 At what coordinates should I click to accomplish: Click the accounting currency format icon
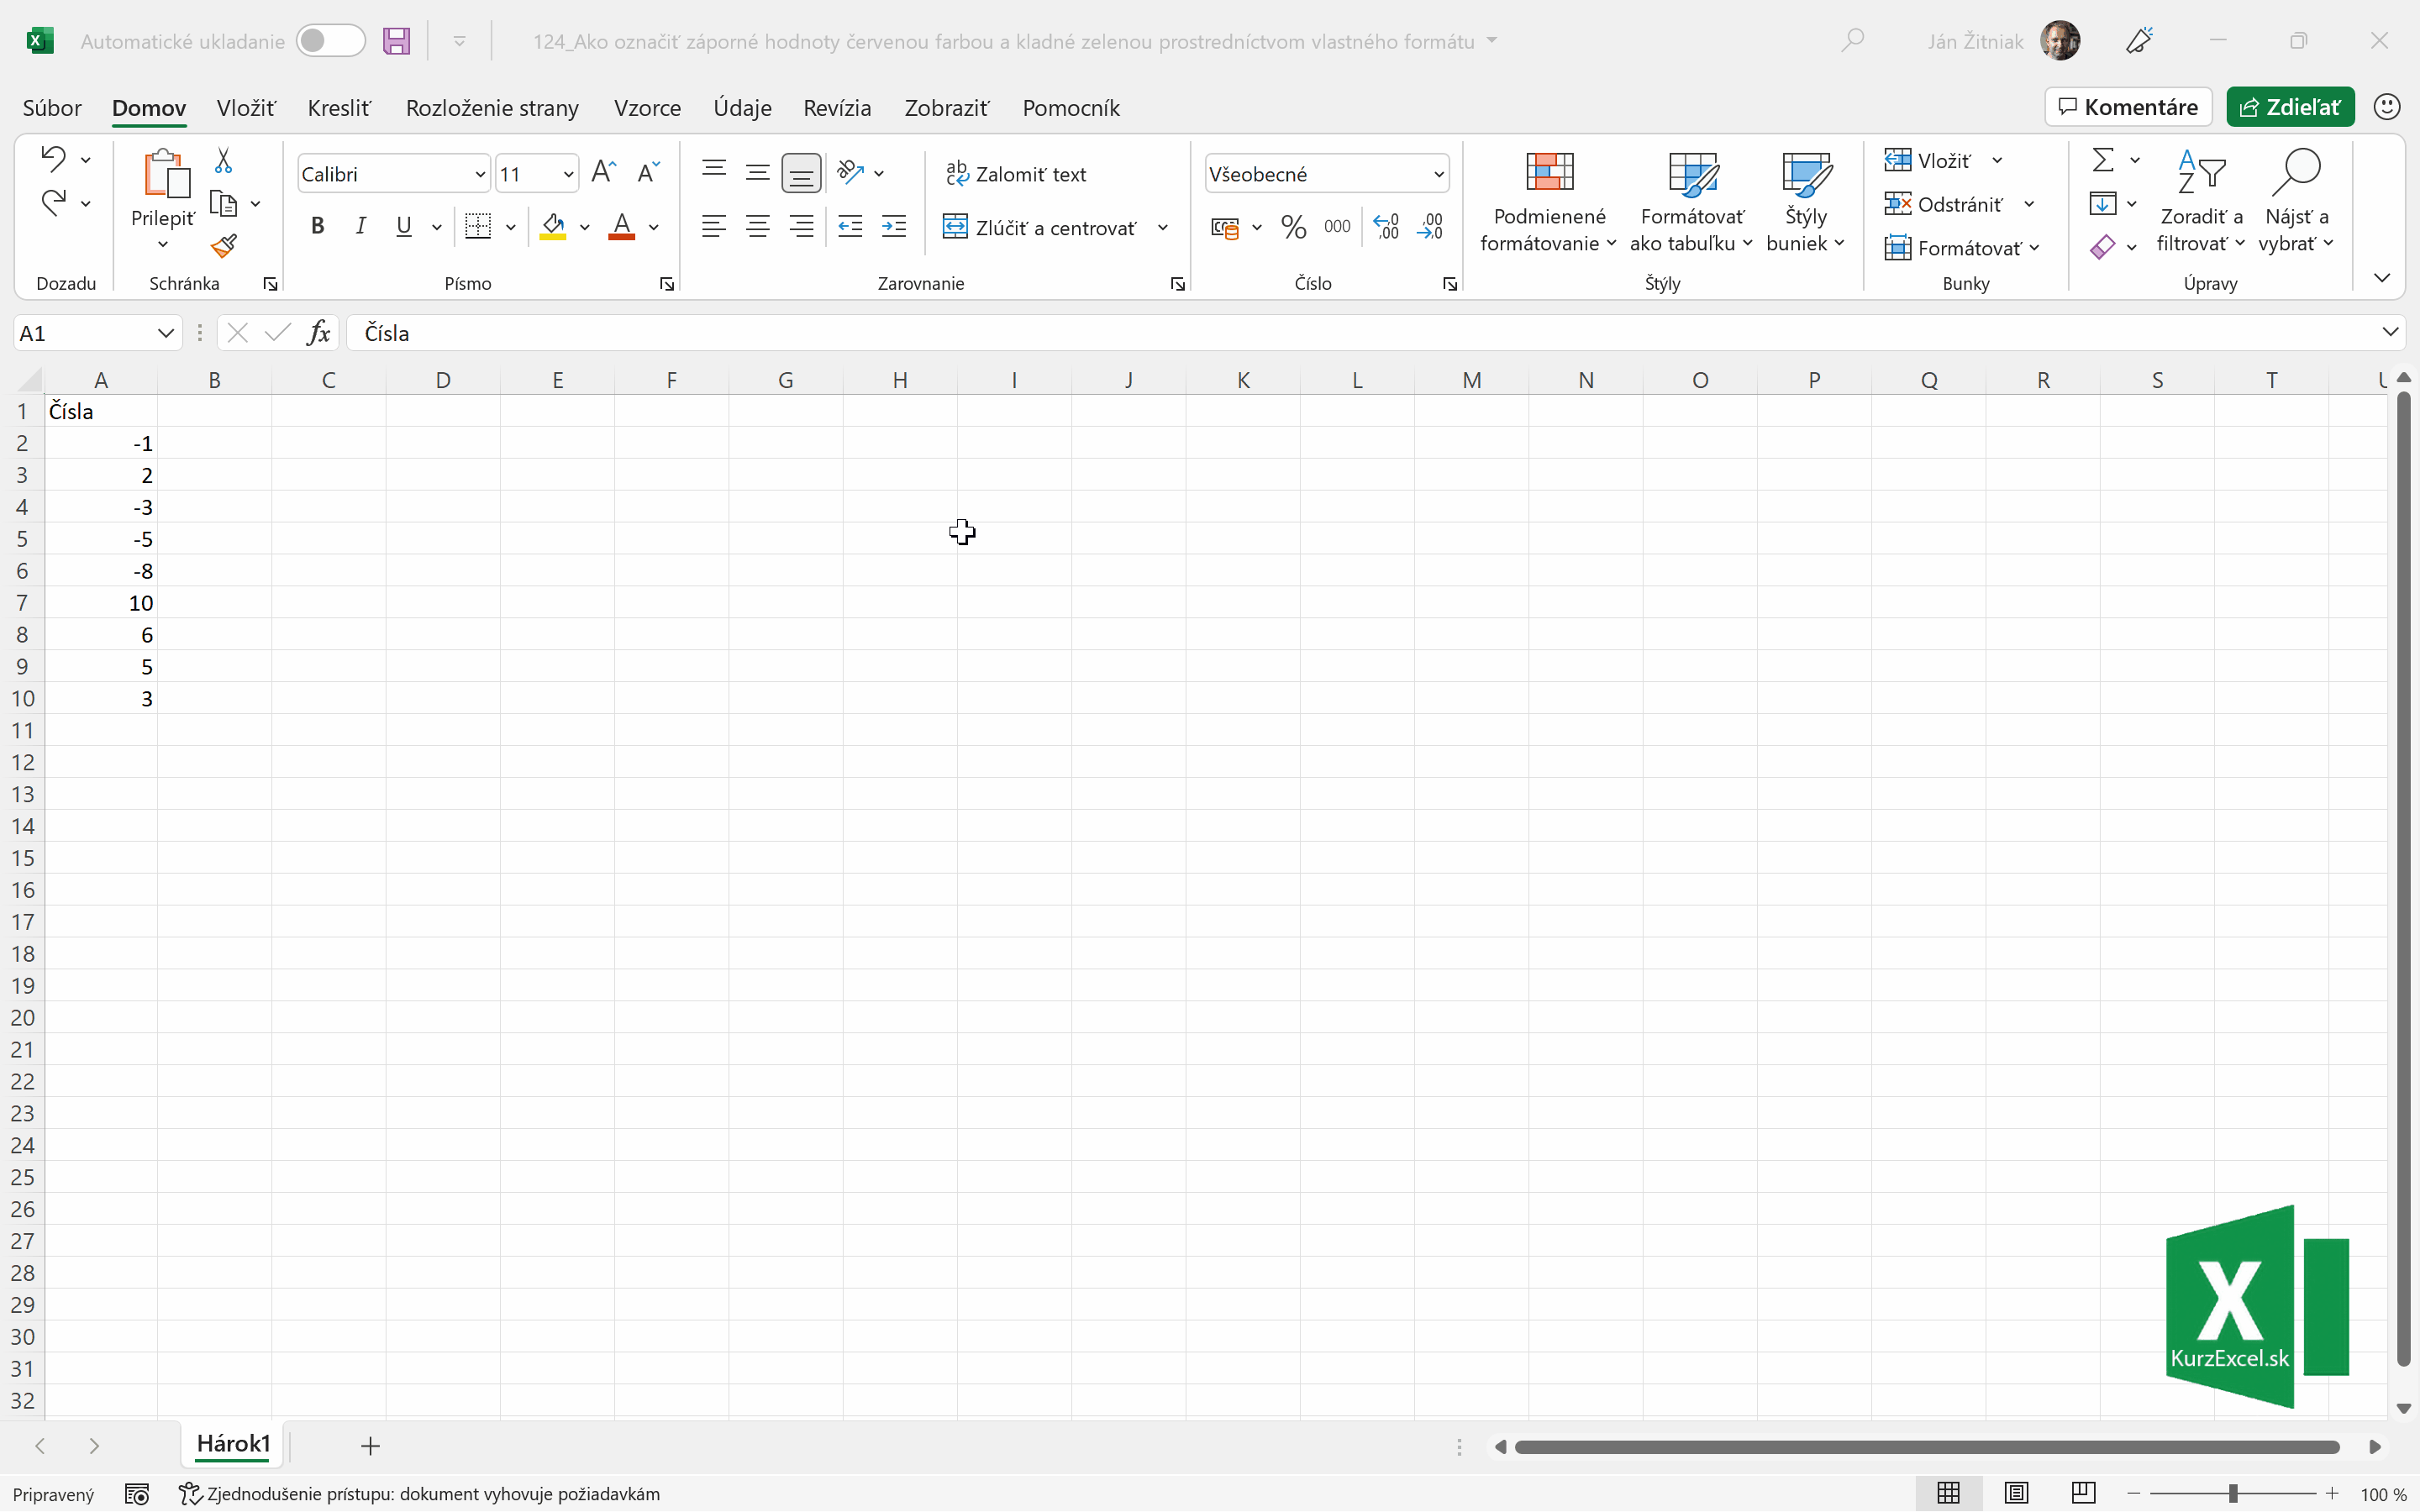pyautogui.click(x=1225, y=228)
